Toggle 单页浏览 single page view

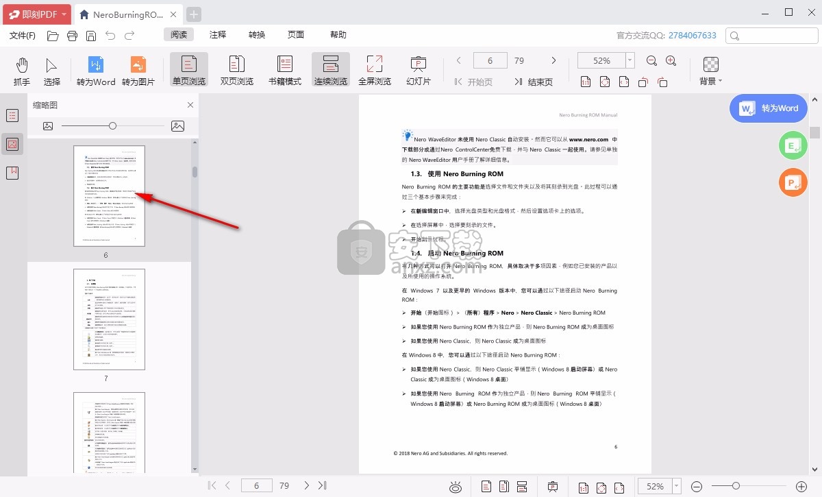pyautogui.click(x=188, y=71)
